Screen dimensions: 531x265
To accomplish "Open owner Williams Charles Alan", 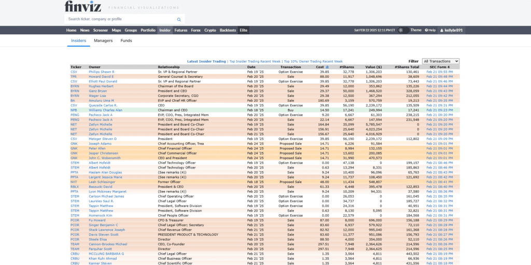I will (106, 110).
